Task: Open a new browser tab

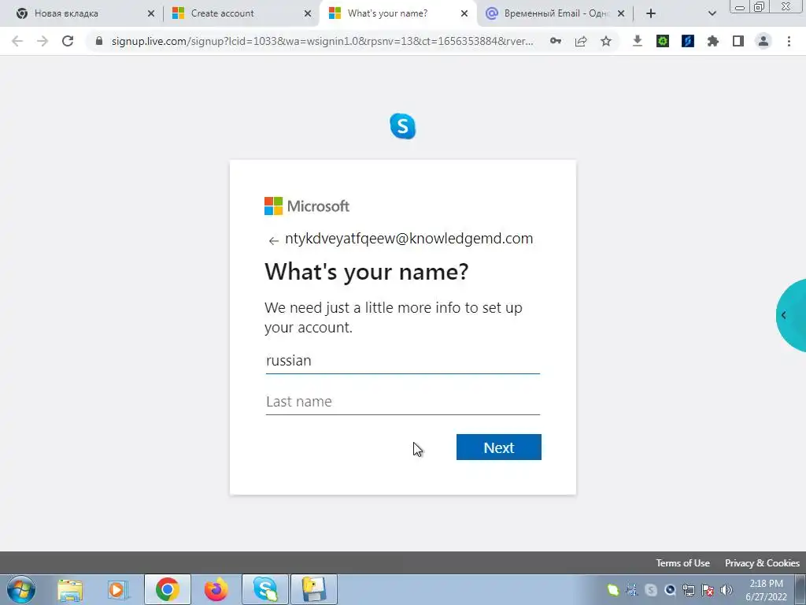Action: pos(651,13)
